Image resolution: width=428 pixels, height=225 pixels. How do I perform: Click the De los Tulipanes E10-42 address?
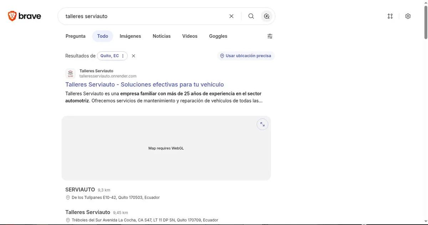(115, 197)
